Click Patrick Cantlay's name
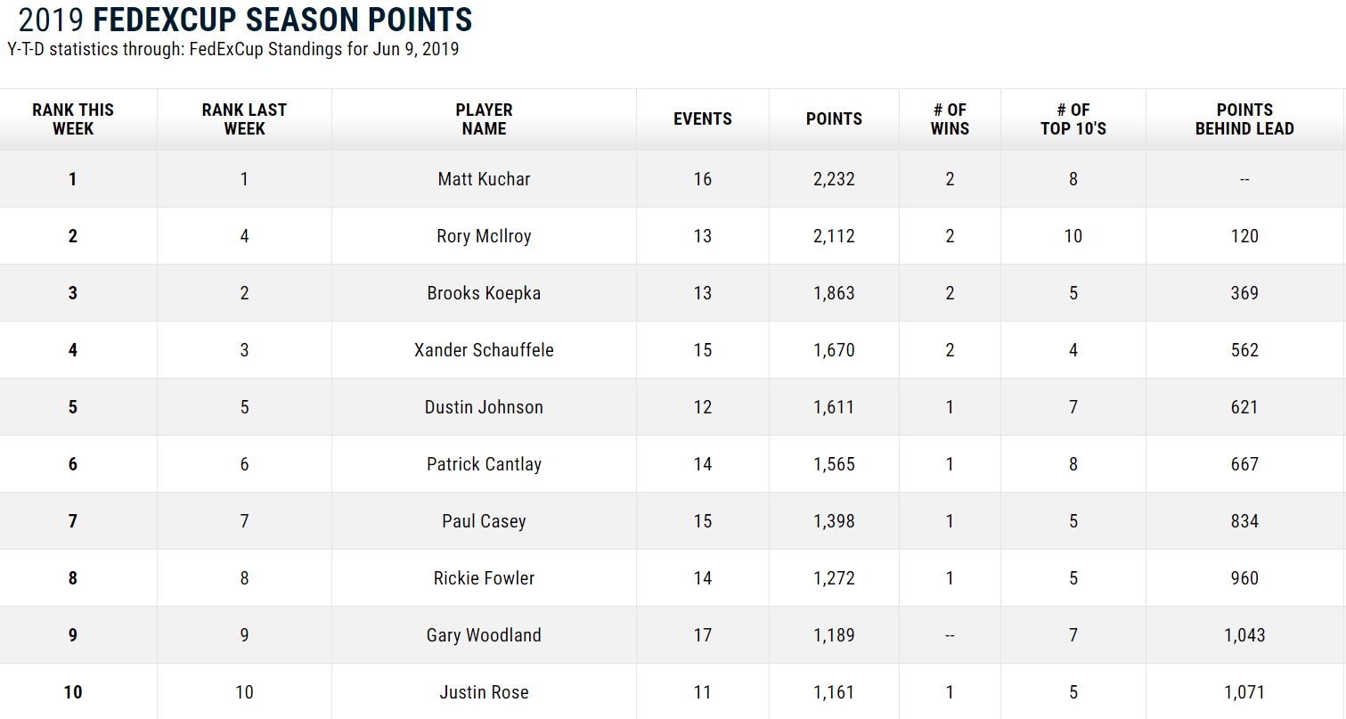Screen dimensions: 1346x719 pos(484,464)
